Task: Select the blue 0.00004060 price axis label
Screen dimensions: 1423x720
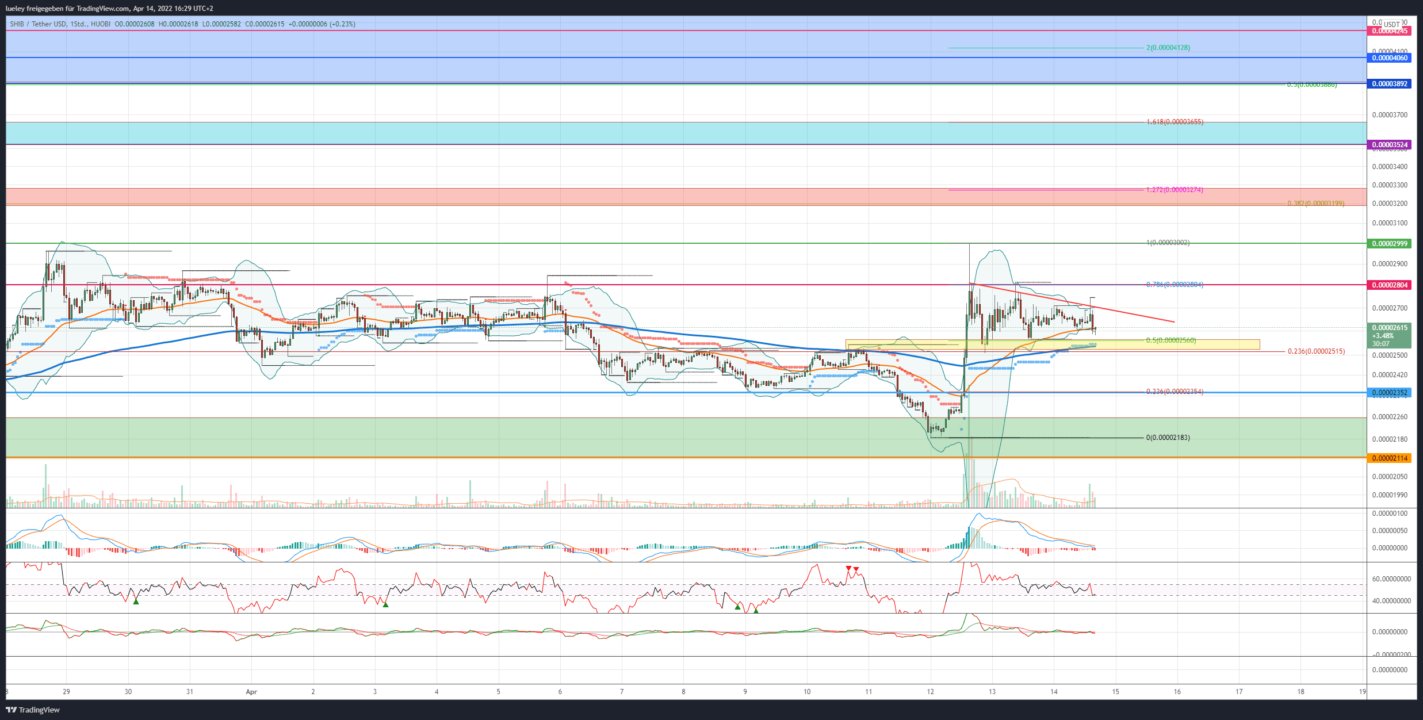Action: [x=1389, y=58]
